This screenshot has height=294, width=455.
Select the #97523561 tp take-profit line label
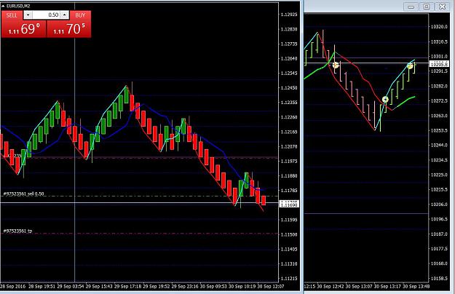17,231
